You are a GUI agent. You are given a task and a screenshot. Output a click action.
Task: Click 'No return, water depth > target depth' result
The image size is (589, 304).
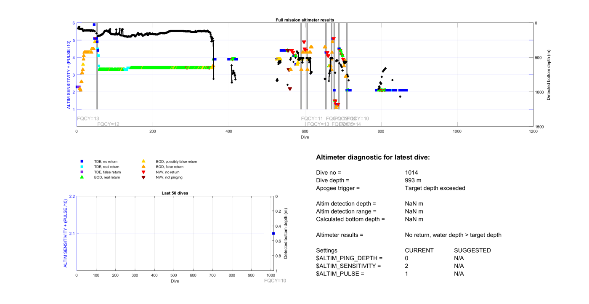point(453,235)
